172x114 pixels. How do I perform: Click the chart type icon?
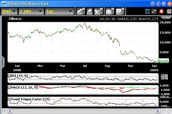119,11
